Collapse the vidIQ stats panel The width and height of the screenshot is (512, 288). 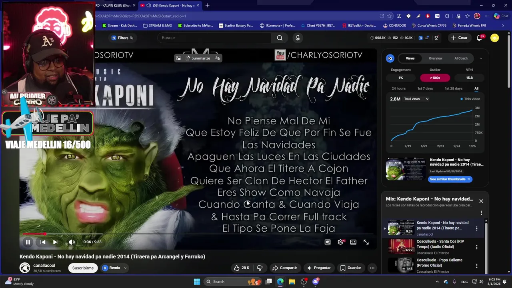click(x=481, y=58)
